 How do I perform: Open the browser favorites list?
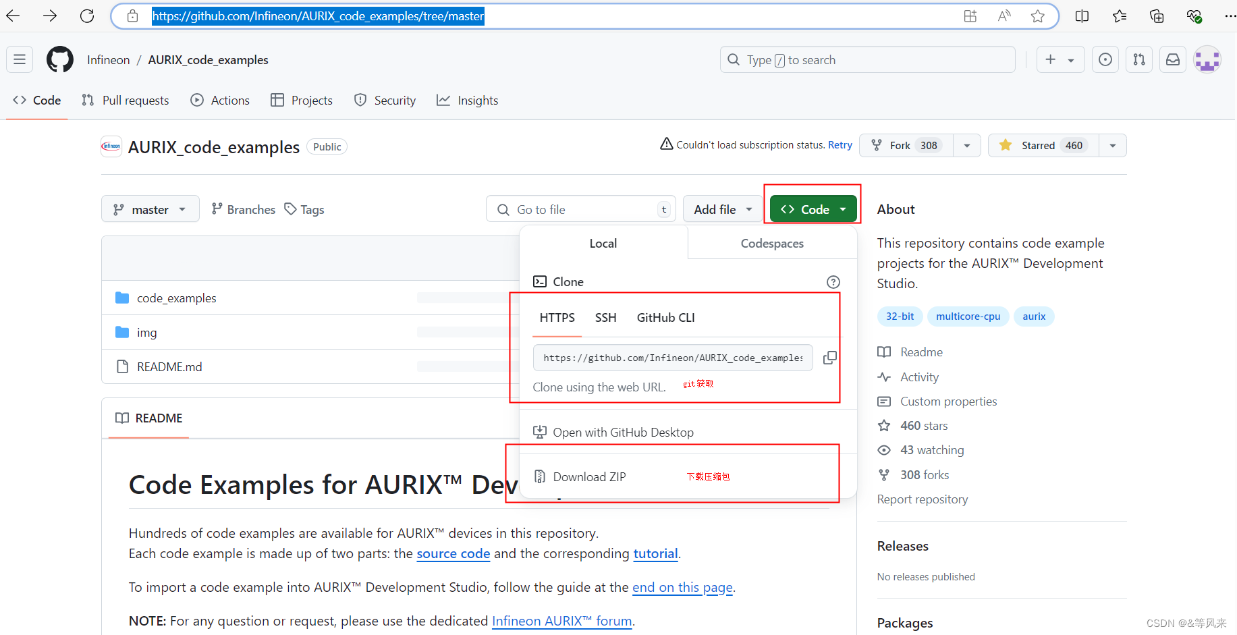[1120, 16]
